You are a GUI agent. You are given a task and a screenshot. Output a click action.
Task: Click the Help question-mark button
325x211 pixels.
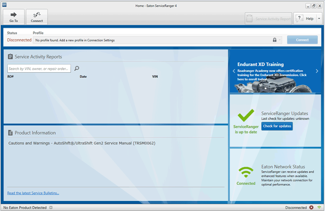(305, 19)
